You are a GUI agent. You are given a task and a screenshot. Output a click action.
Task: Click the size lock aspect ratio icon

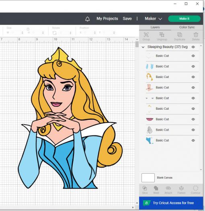(28, 29)
